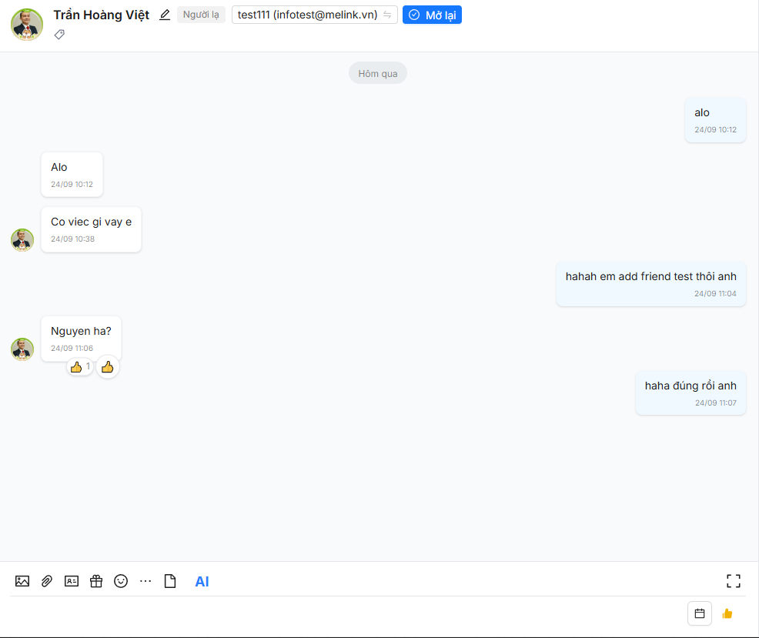Send a thumbs-up like

coord(727,614)
